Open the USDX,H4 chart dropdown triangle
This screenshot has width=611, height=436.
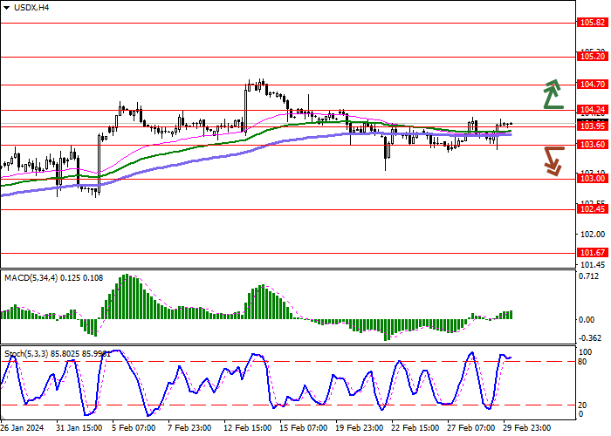click(x=6, y=8)
